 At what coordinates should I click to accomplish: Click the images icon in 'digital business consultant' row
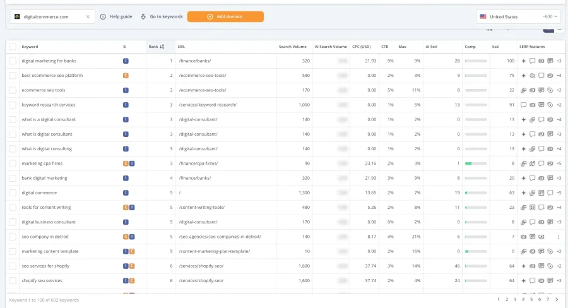coord(523,222)
